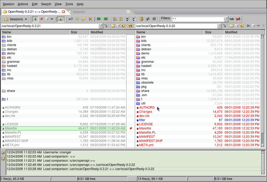Open the right browse folder triangle dropdown

[x=237, y=26]
